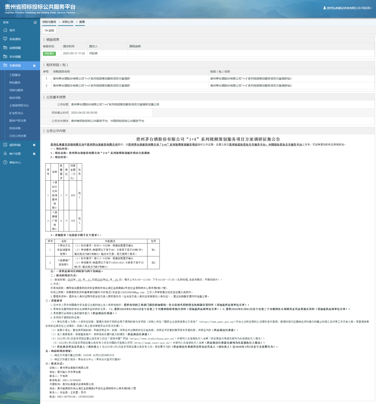Viewport: 376px width, 404px height.
Task: Expand the 诚信档案 menu arrow
Action: (x=34, y=145)
